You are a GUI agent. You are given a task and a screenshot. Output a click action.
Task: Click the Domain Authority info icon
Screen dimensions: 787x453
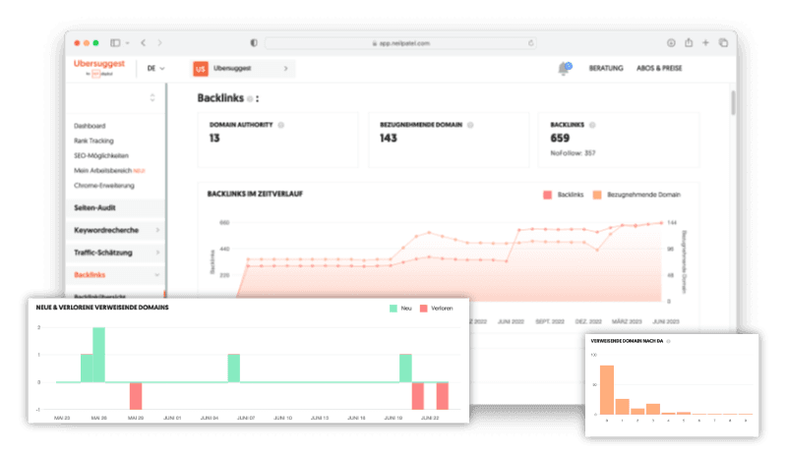click(x=281, y=125)
